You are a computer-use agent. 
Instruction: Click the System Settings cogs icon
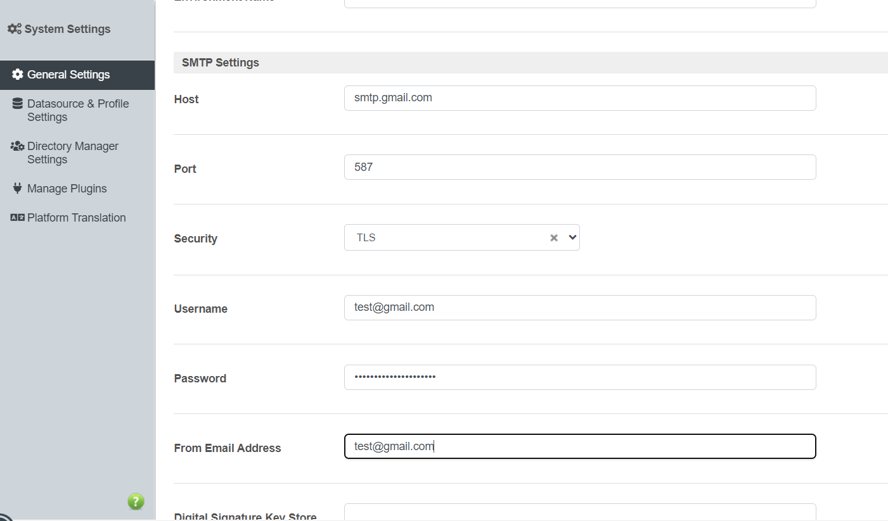click(15, 29)
